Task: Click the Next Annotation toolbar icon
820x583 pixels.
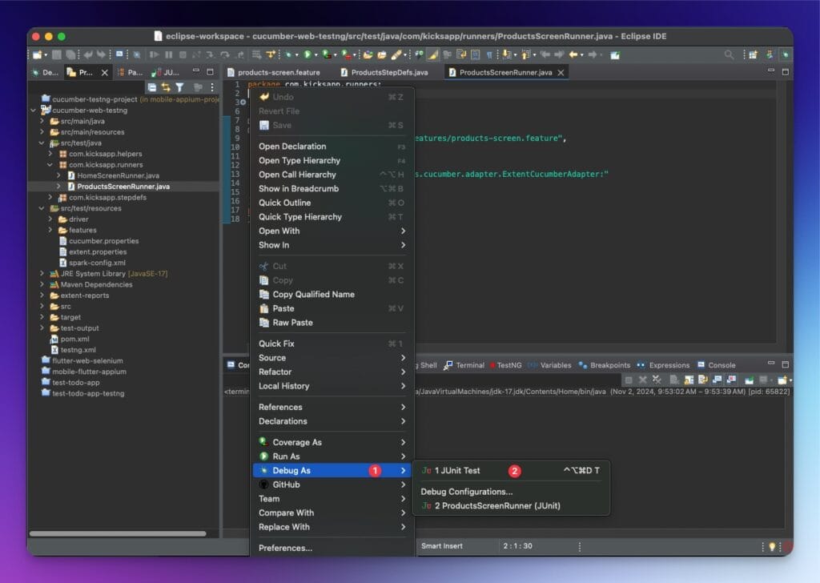Action: point(506,54)
